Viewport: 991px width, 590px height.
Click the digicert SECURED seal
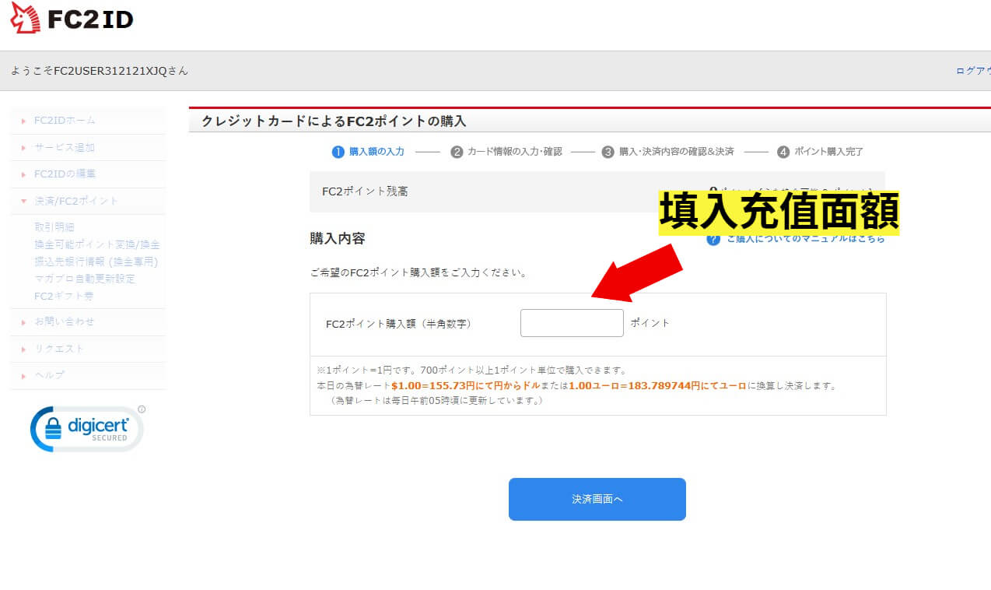[86, 428]
